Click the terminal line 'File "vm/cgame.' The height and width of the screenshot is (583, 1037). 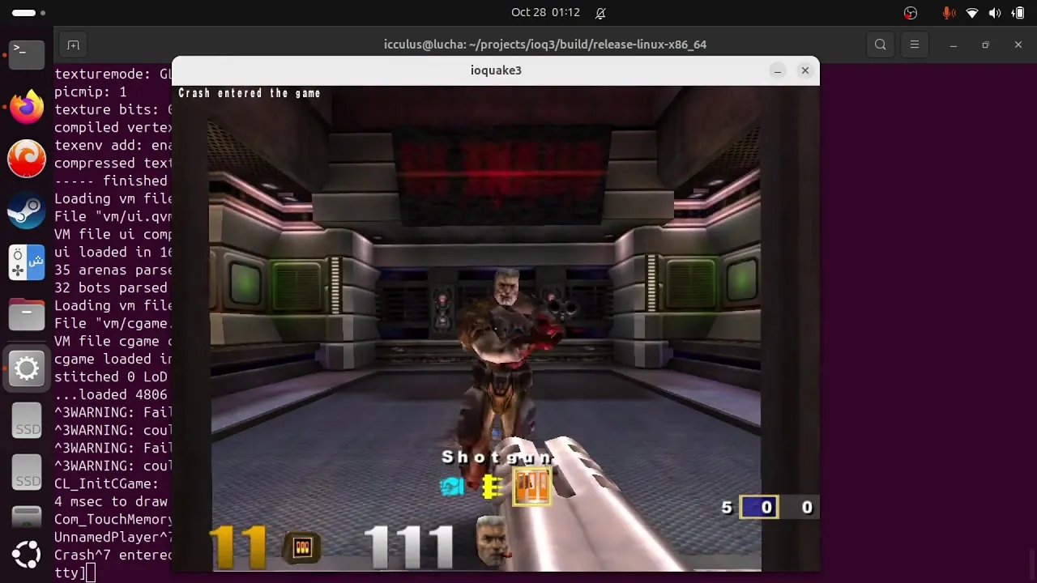pyautogui.click(x=113, y=323)
